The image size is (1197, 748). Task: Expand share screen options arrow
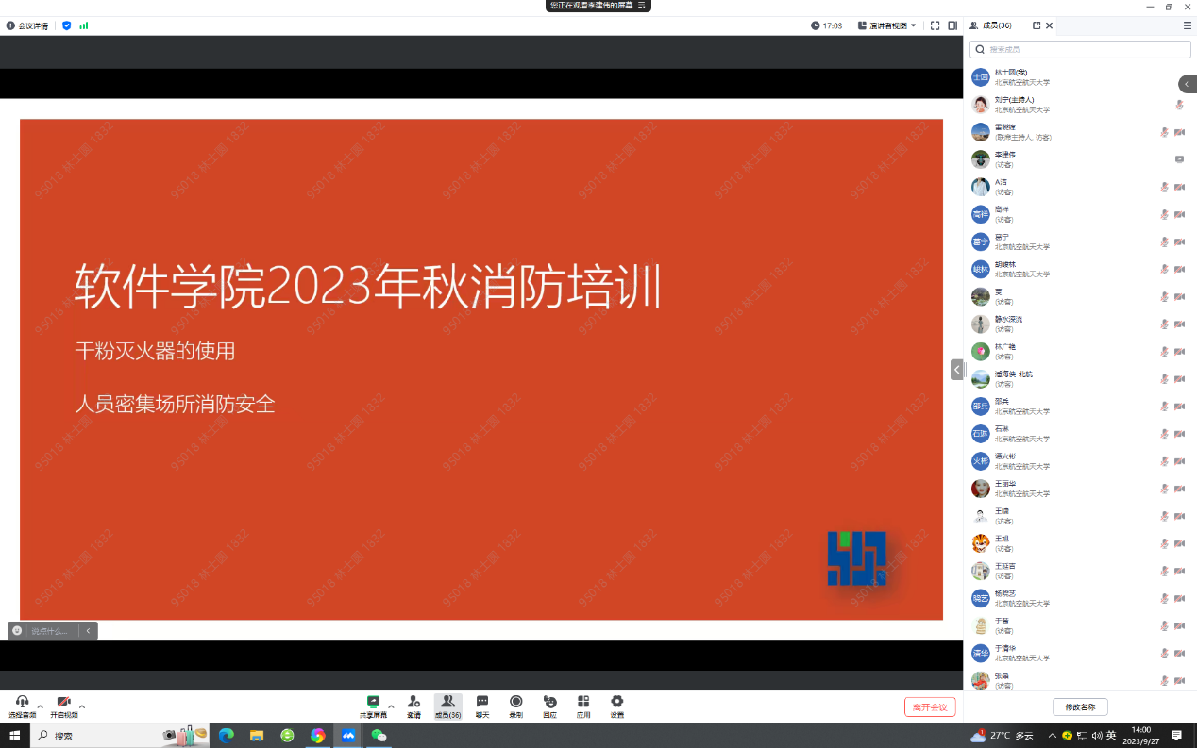click(x=391, y=706)
